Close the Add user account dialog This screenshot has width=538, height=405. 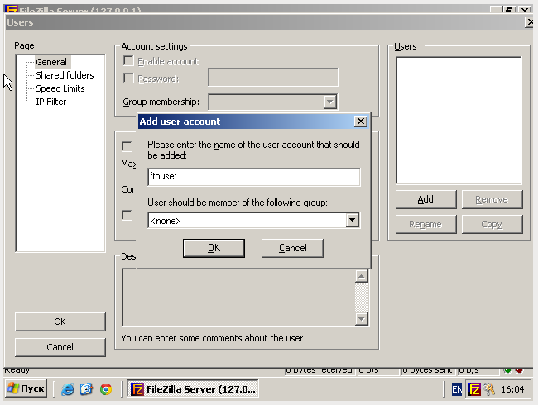coord(360,121)
